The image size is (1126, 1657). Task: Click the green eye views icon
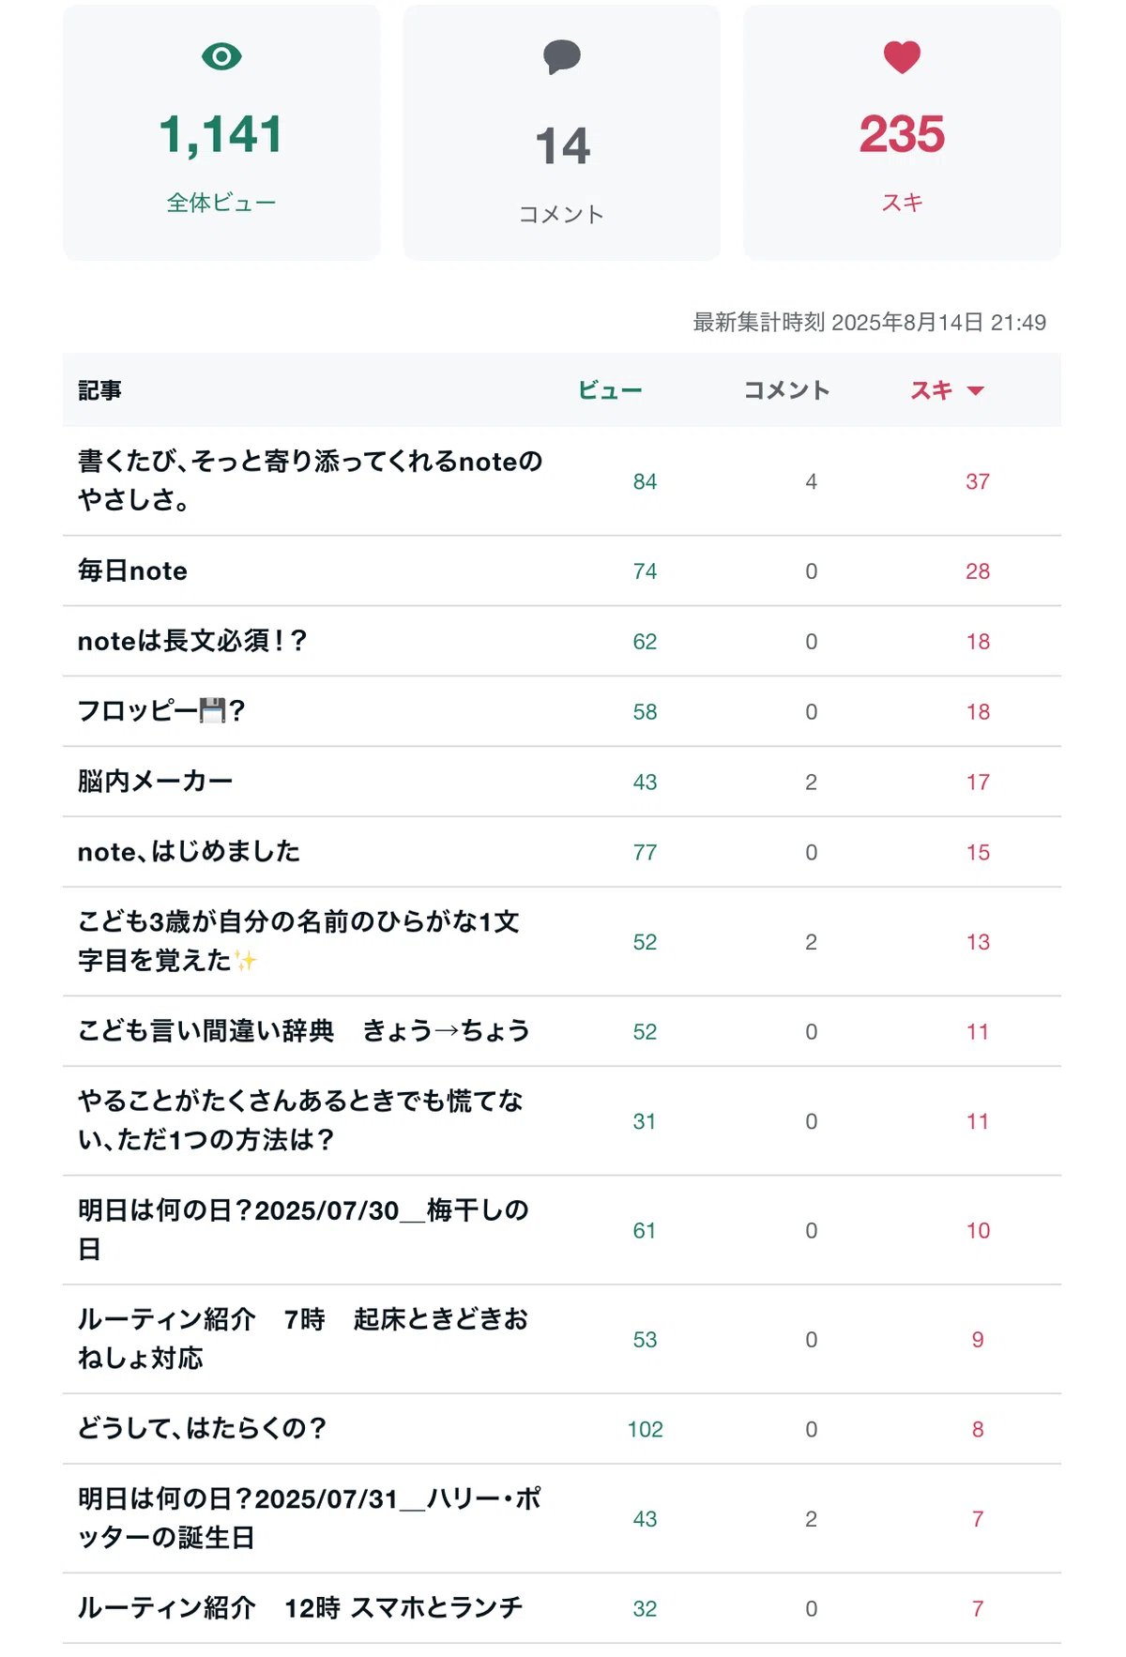(x=221, y=56)
